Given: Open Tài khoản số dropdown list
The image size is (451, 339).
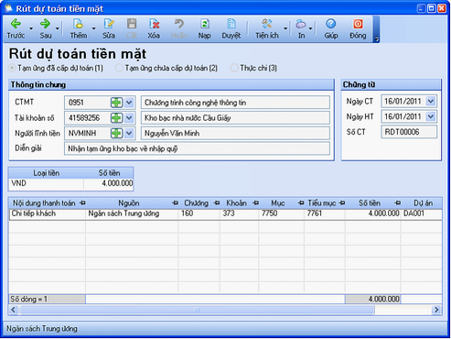Looking at the screenshot, I should tap(129, 118).
